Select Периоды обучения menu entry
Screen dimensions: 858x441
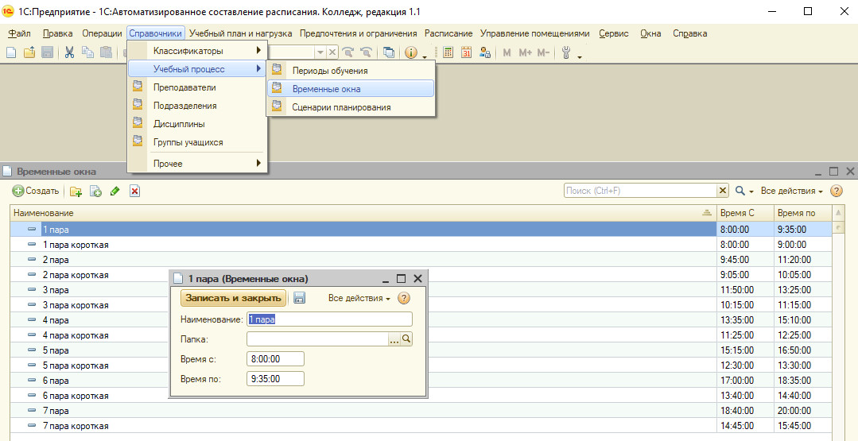(x=350, y=71)
